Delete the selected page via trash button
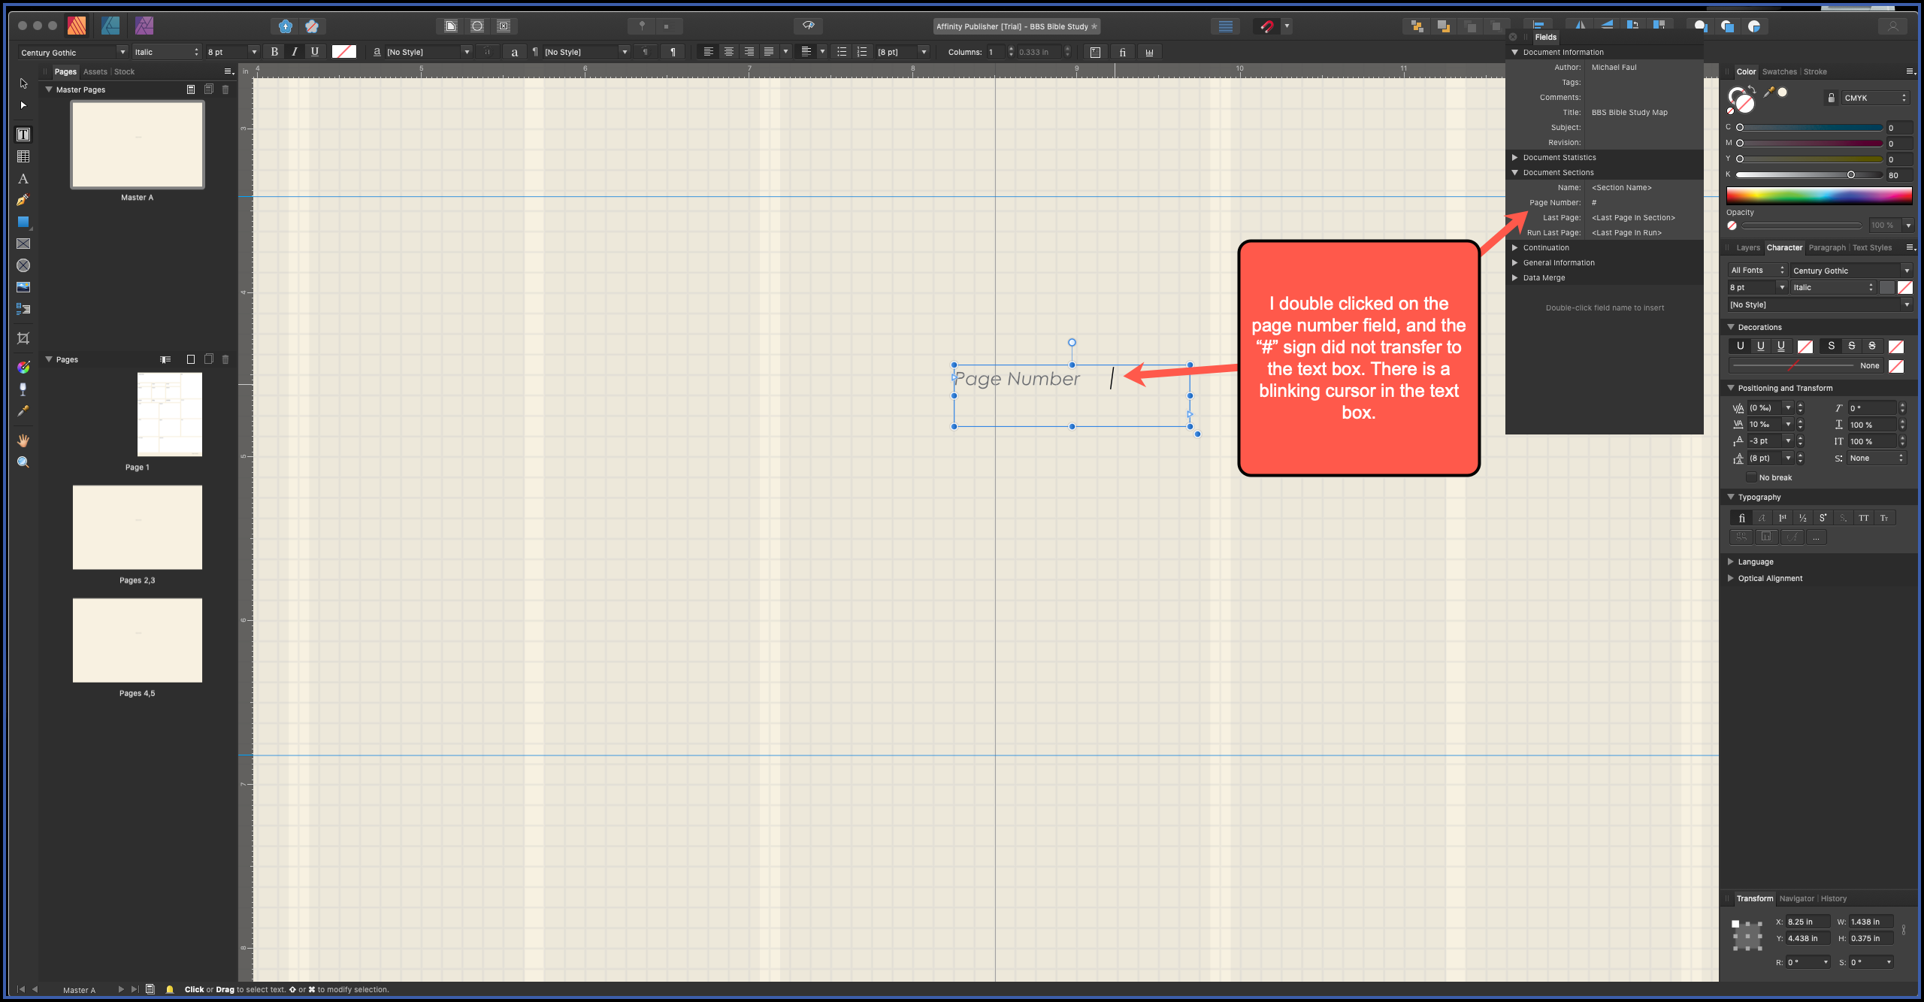This screenshot has width=1924, height=1002. pos(225,359)
